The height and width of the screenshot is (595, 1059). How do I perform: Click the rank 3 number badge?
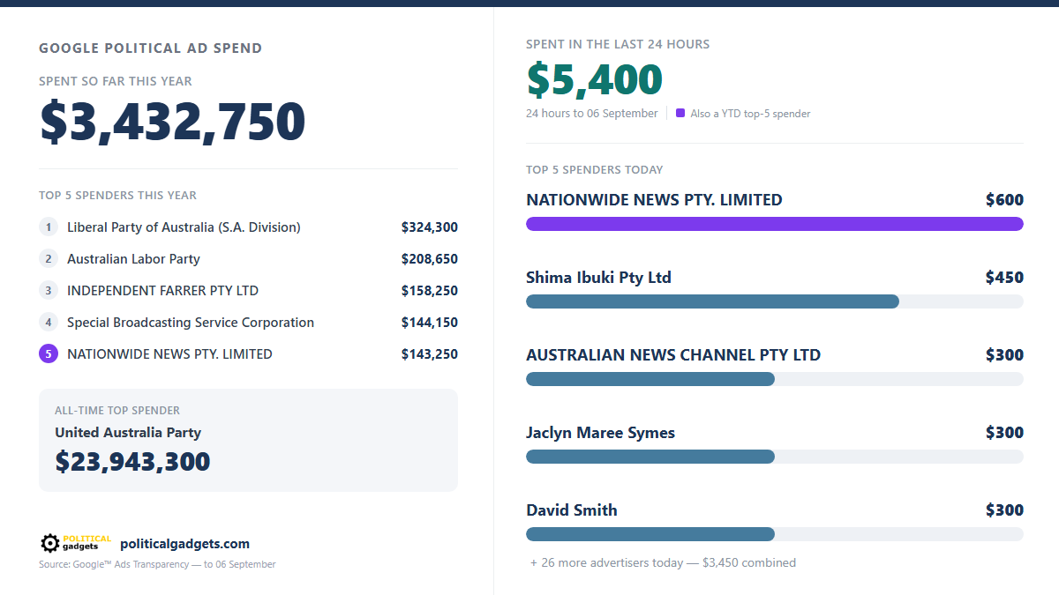click(49, 291)
